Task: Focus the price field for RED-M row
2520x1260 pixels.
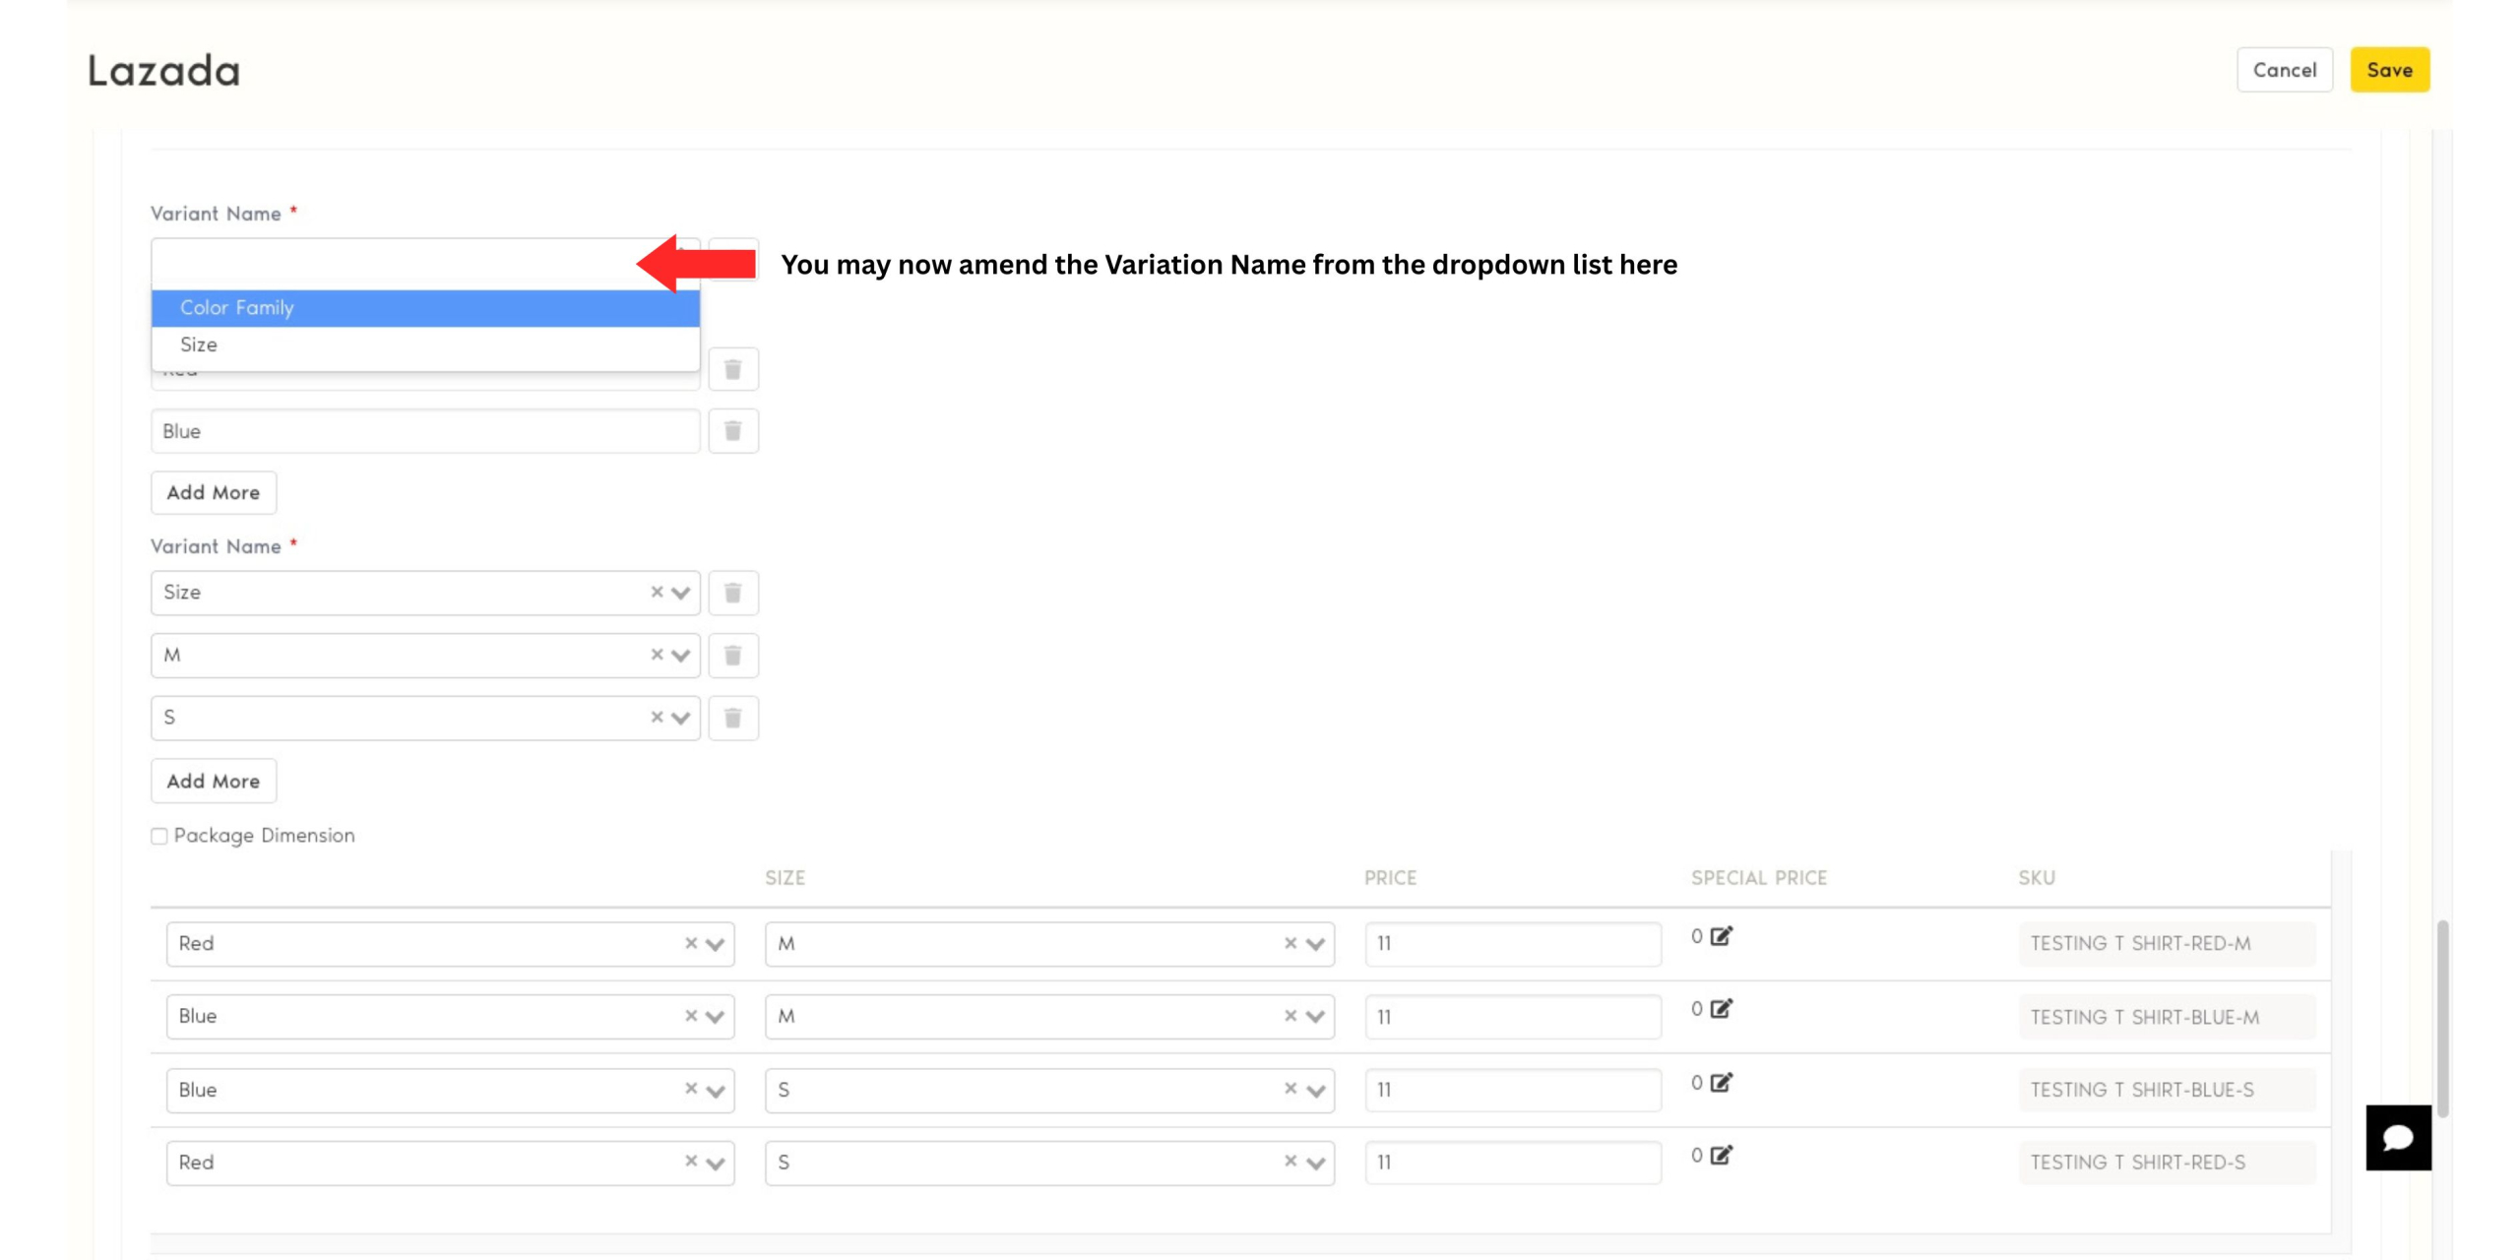Action: click(1512, 944)
